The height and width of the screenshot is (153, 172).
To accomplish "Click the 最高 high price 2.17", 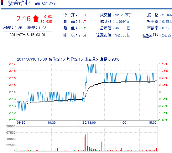I will coord(82,22).
